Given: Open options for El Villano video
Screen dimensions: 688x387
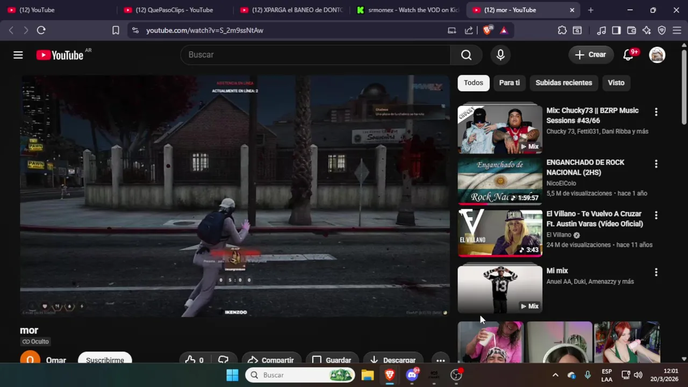Looking at the screenshot, I should (x=656, y=215).
